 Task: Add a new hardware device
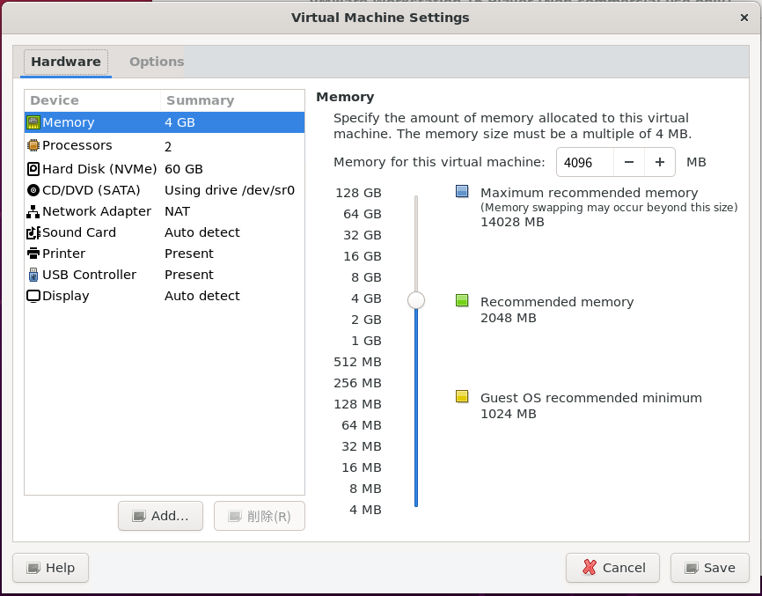click(160, 516)
